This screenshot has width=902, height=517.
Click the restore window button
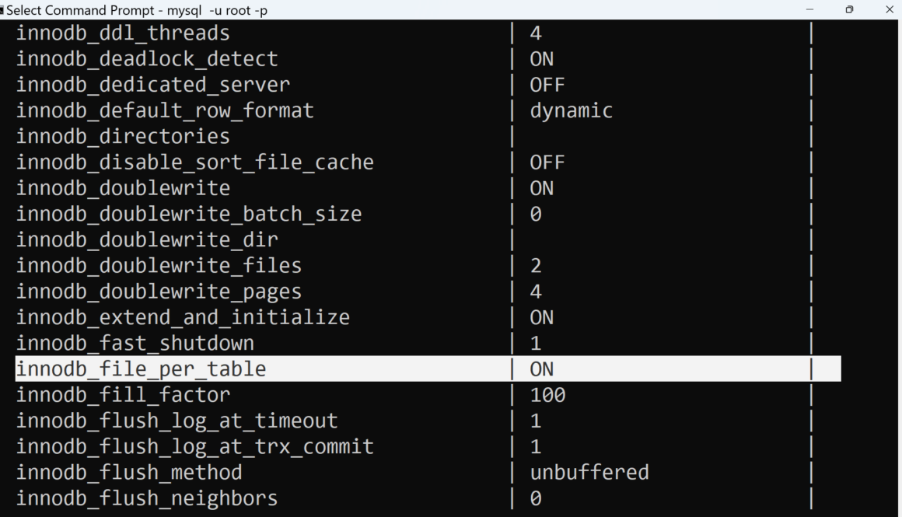pyautogui.click(x=849, y=9)
